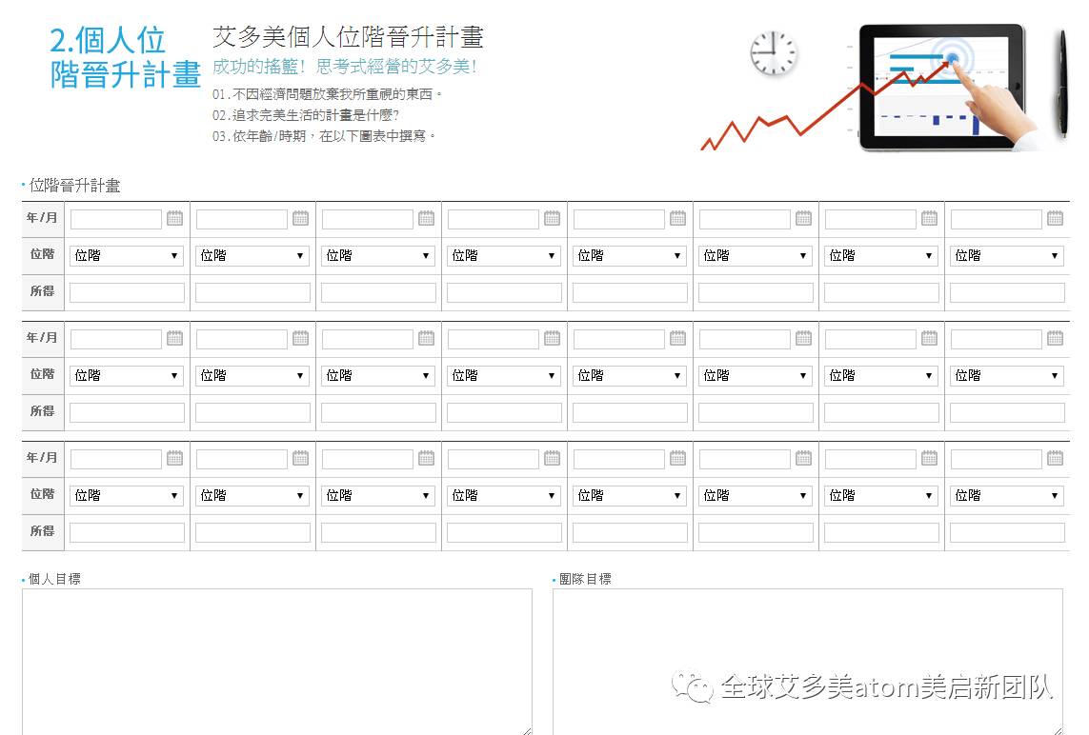Viewport: 1089px width, 735px height.
Task: Click calendar icon in second table, column 6
Action: [x=803, y=339]
